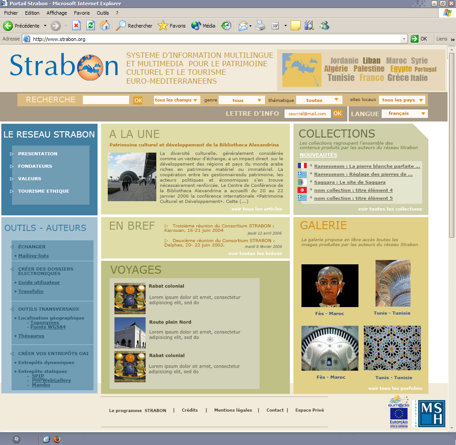Open Messenger people icon in toolbar

pos(324,25)
